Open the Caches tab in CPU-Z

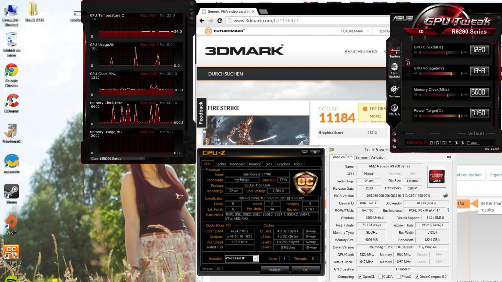click(221, 164)
